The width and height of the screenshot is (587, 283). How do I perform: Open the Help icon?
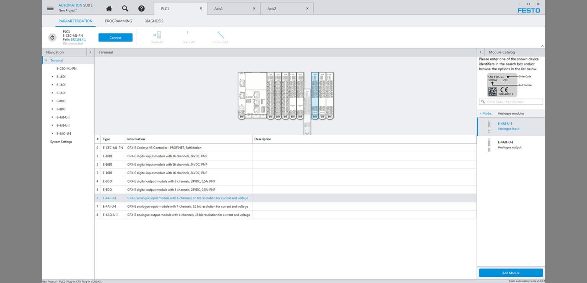coord(141,8)
